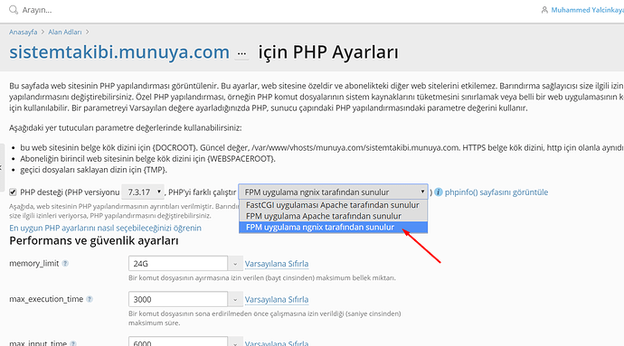
Task: Open the sistemtakibi.munuya.com domain link
Action: 119,52
